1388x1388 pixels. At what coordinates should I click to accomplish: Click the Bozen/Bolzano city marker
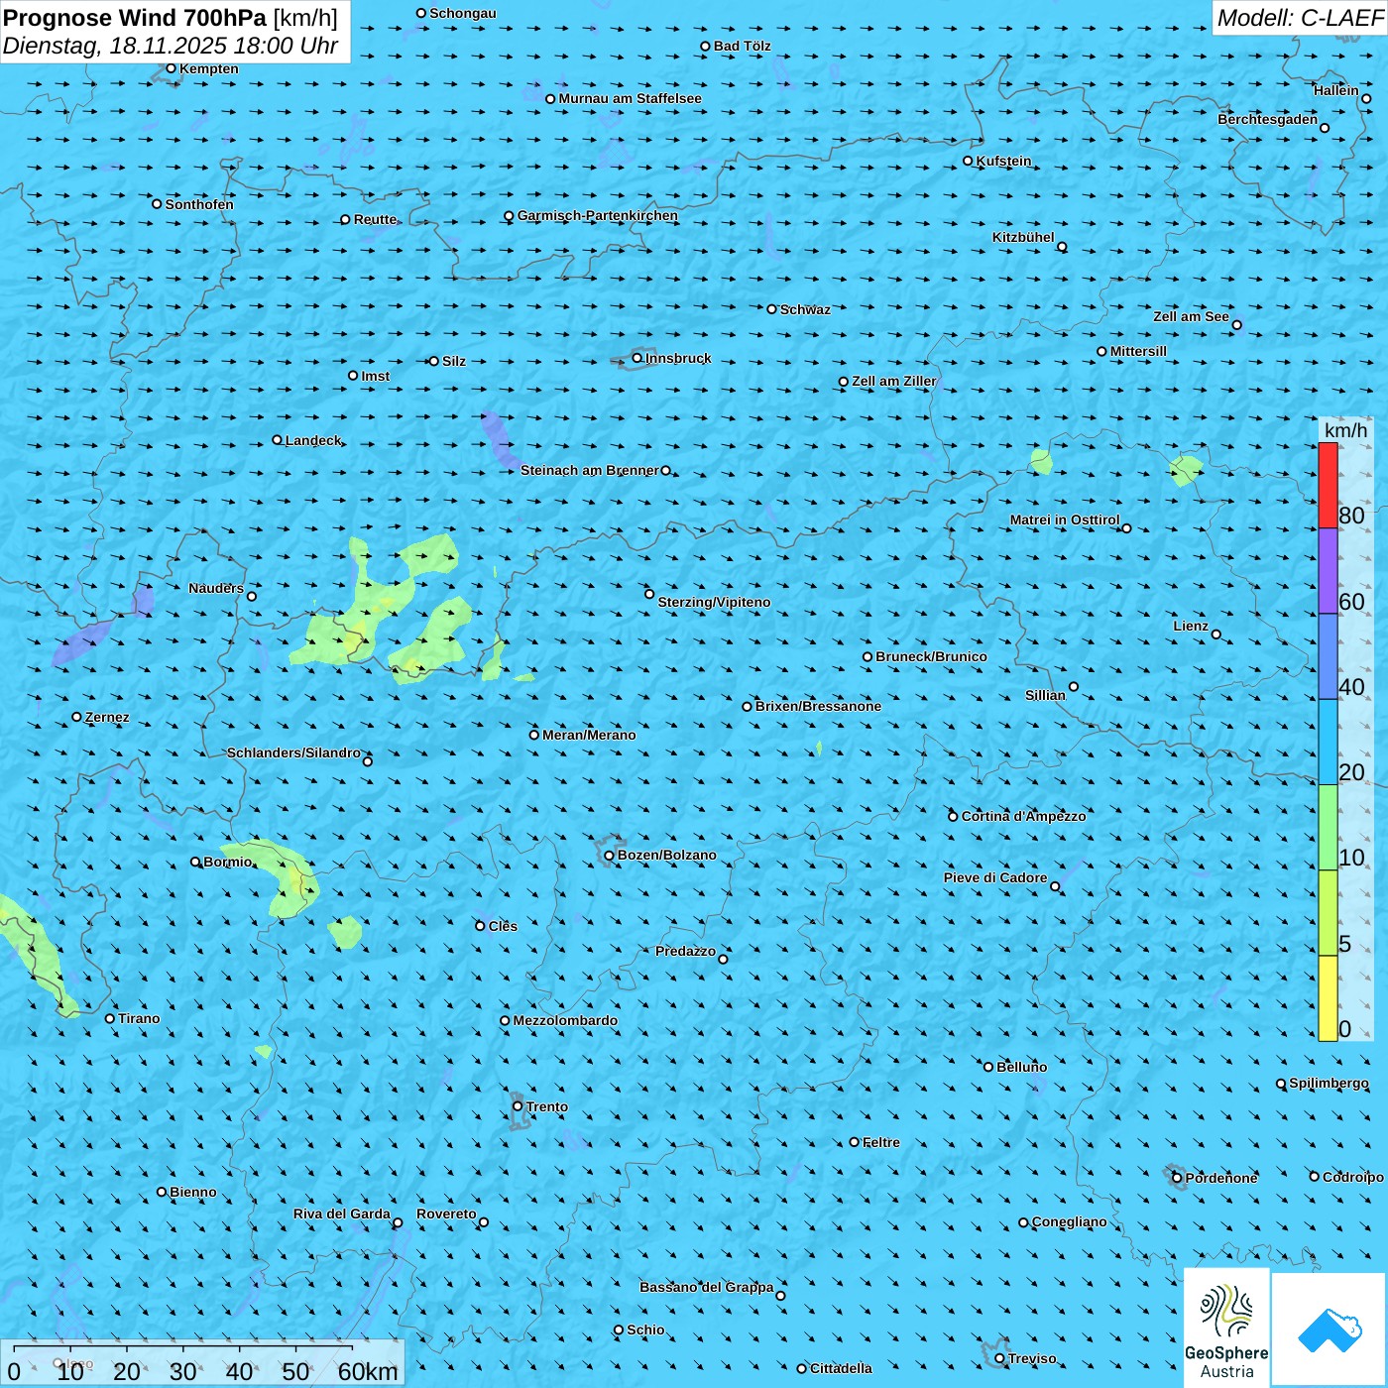pos(609,856)
